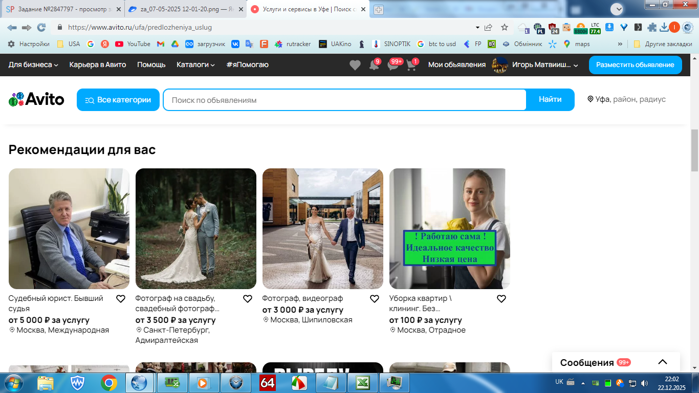This screenshot has height=393, width=699.
Task: Favorite the Уборка квартир listing
Action: point(501,299)
